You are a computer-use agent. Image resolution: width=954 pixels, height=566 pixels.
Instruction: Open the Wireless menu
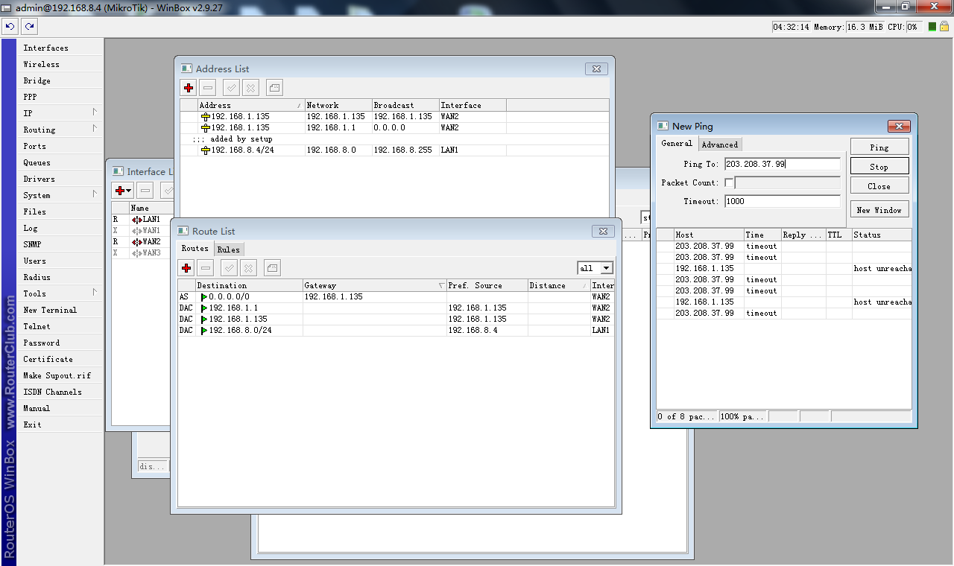(60, 64)
